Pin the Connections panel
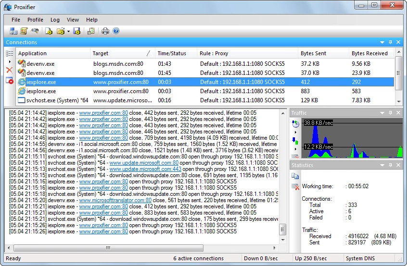 pyautogui.click(x=390, y=42)
